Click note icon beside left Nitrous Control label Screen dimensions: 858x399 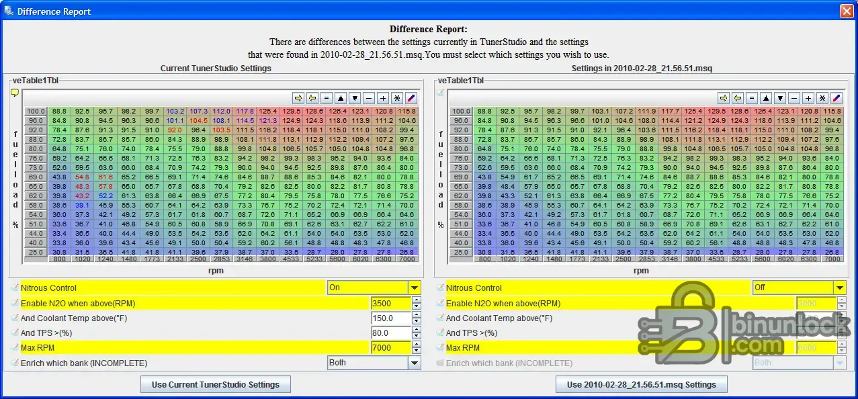pos(15,287)
